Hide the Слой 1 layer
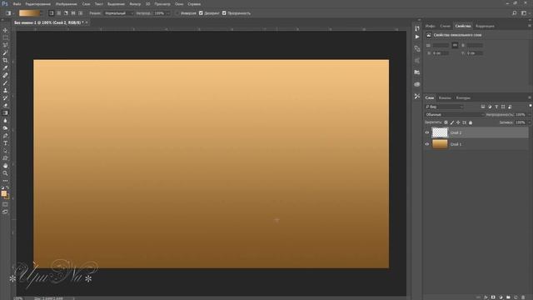 click(x=427, y=144)
